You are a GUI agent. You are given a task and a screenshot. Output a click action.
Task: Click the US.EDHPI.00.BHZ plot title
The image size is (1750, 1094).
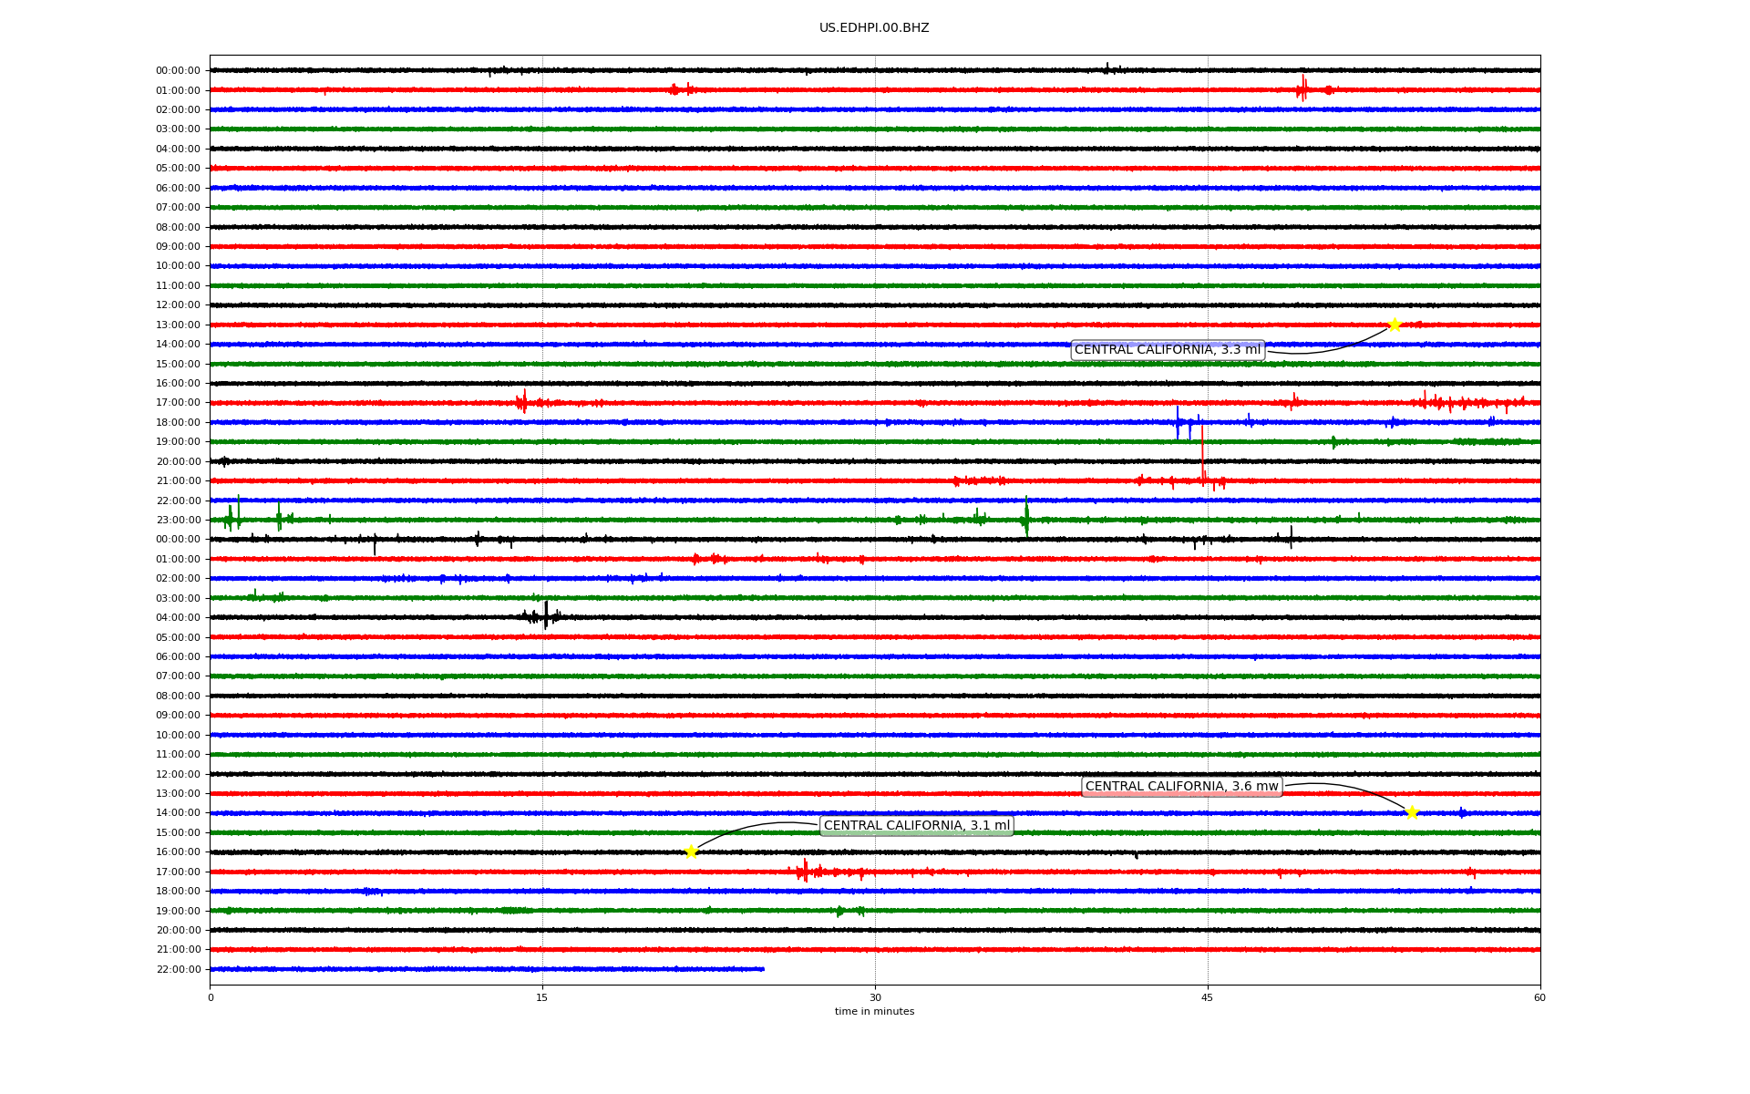[873, 28]
